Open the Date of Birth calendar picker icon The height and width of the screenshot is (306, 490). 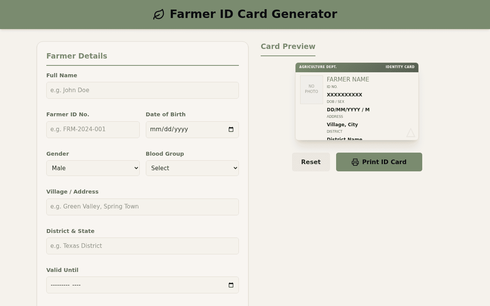point(231,129)
